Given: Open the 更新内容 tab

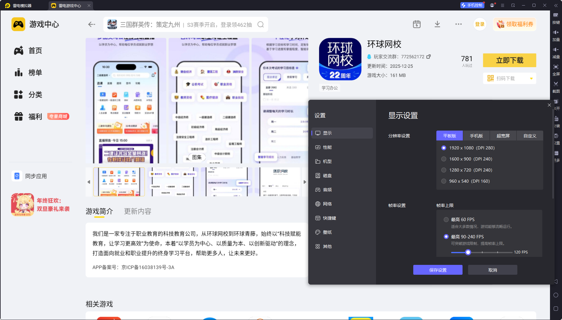Looking at the screenshot, I should pyautogui.click(x=138, y=211).
